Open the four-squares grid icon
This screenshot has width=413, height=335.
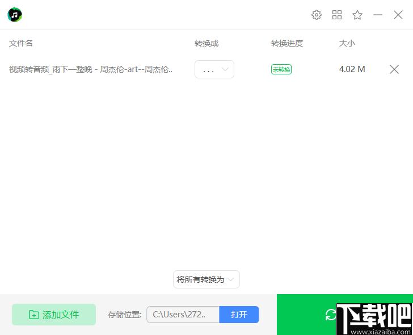tap(337, 15)
